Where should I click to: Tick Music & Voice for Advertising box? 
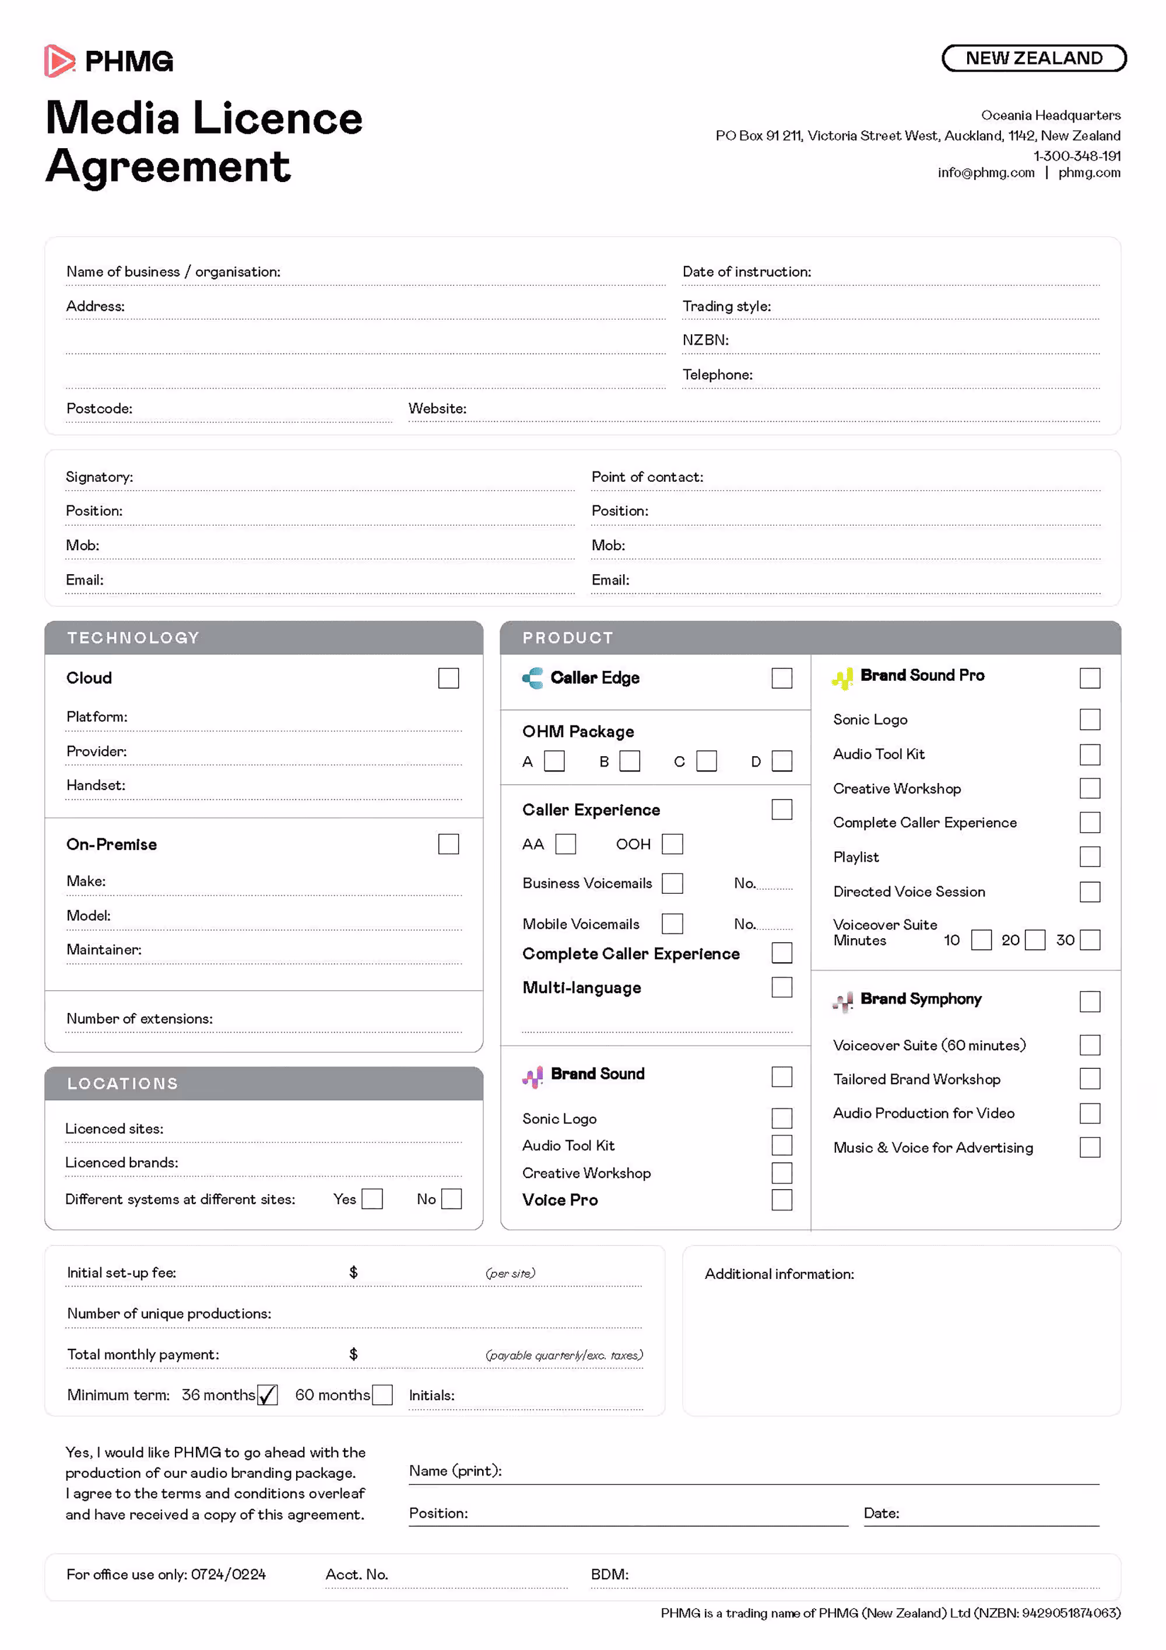[x=1089, y=1147]
